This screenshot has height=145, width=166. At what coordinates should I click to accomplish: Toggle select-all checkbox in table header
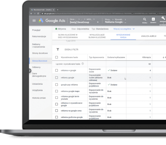(x=56, y=57)
